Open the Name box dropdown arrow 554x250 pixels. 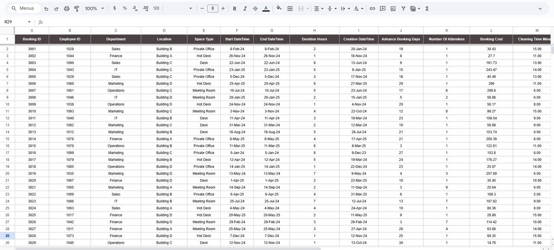[x=29, y=22]
